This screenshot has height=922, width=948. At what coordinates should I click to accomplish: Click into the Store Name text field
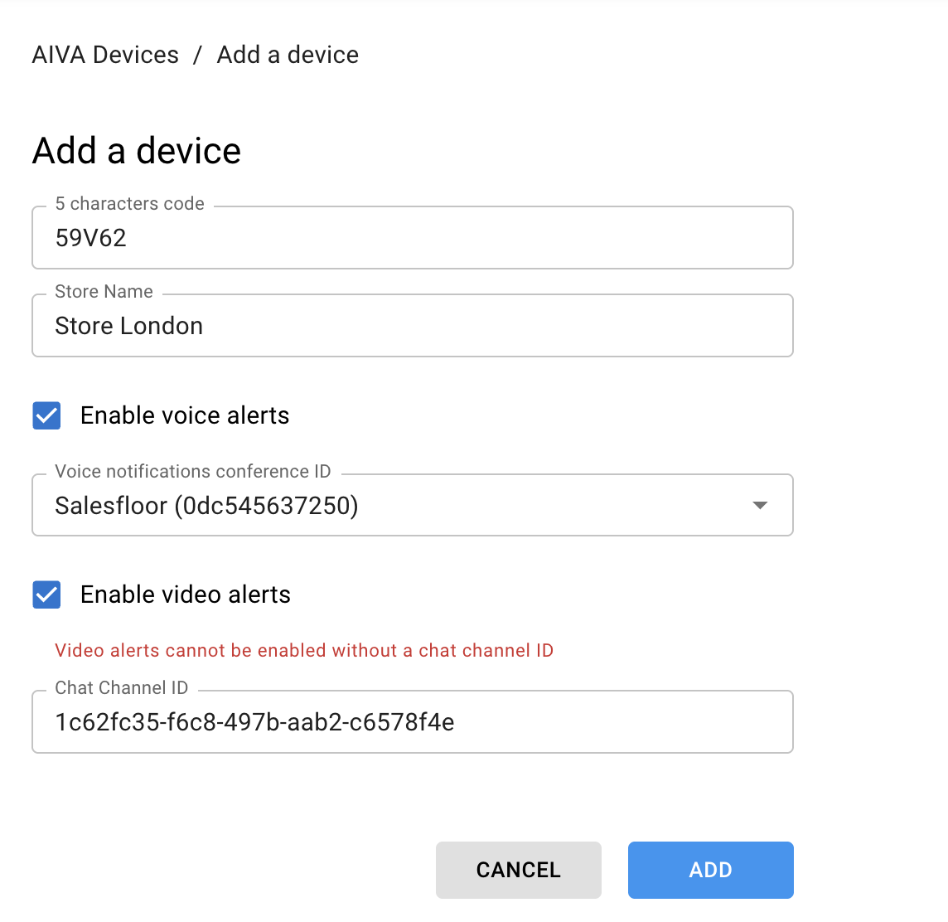pos(412,326)
